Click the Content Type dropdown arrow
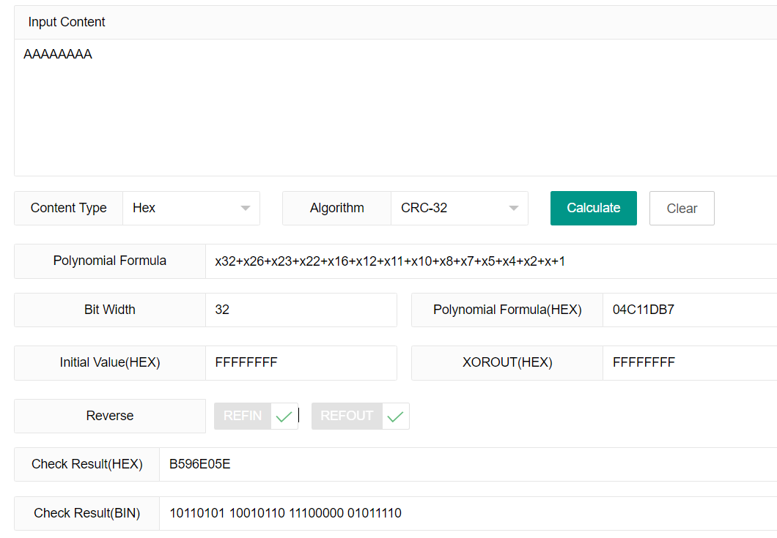The image size is (777, 538). [244, 208]
